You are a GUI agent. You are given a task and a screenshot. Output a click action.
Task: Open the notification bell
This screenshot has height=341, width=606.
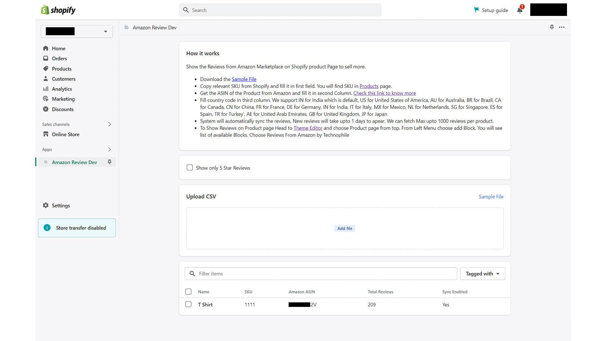519,10
